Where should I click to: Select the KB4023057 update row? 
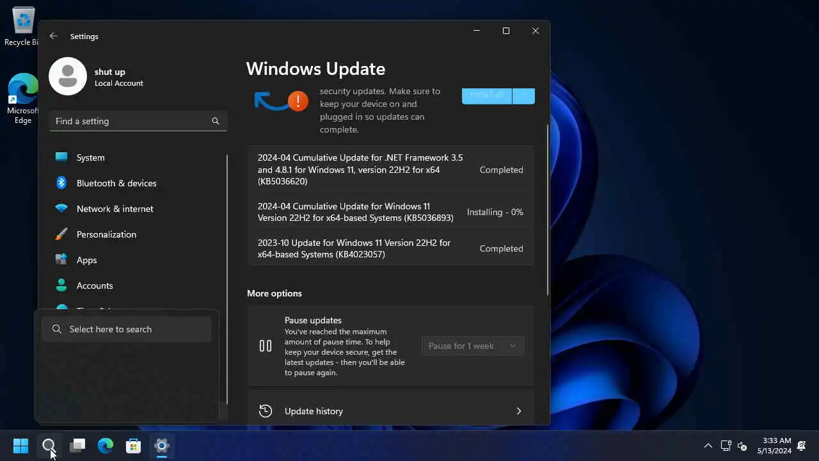391,248
